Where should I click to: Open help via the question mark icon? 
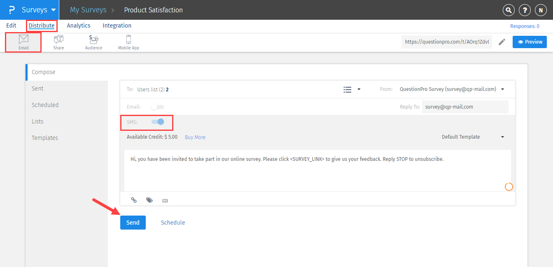(524, 10)
